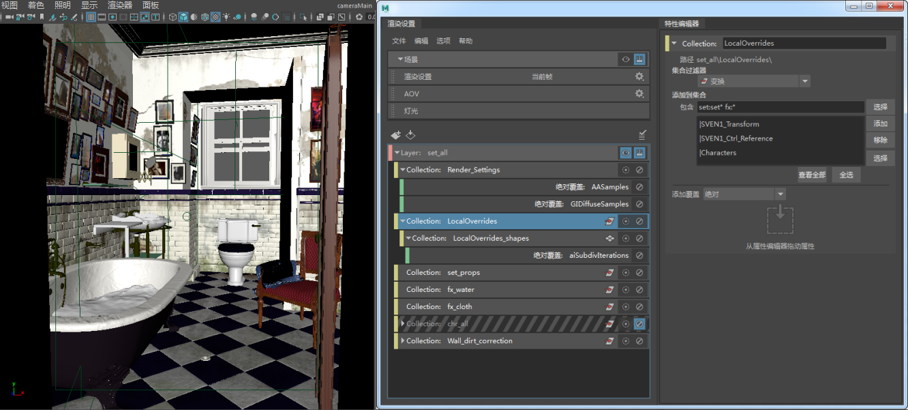Click the 选择 button beside include expression
The width and height of the screenshot is (908, 410).
880,107
